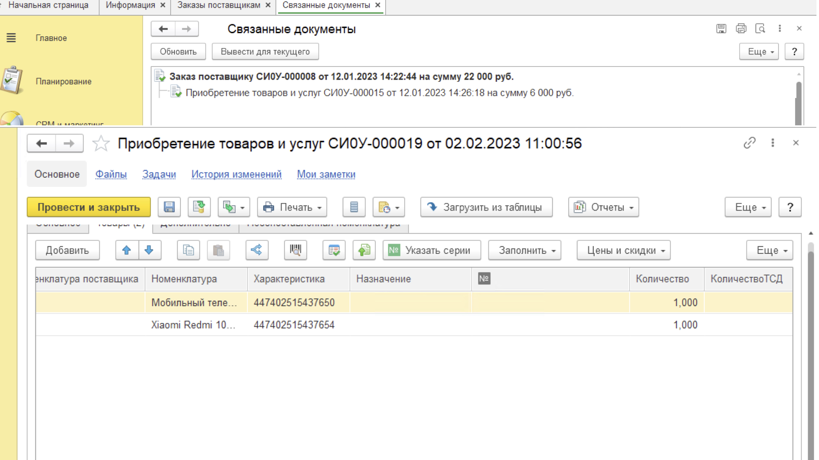Viewport: 819px width, 460px height.
Task: Open the Задачи link
Action: point(159,174)
